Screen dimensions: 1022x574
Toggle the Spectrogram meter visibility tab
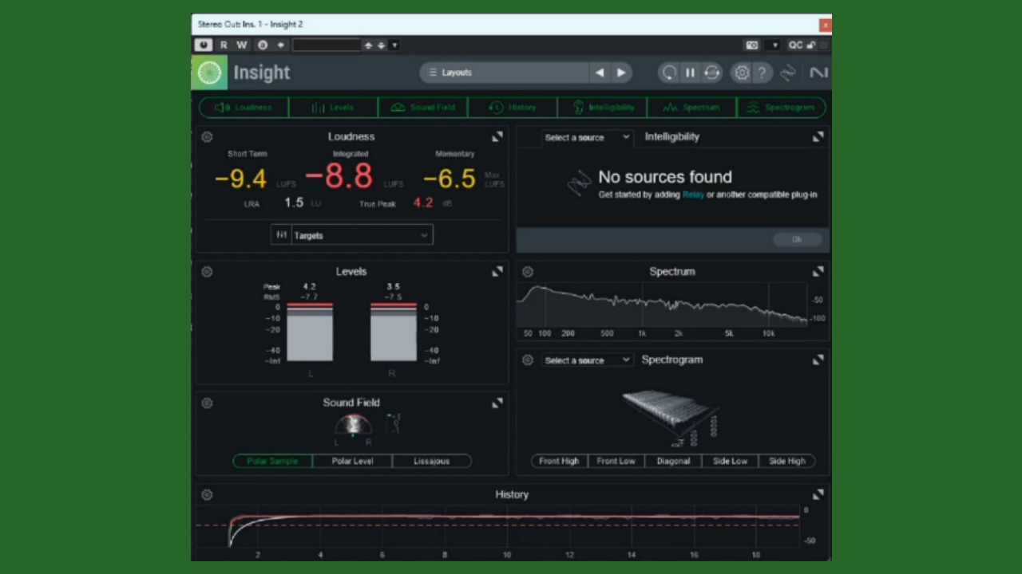pos(781,108)
